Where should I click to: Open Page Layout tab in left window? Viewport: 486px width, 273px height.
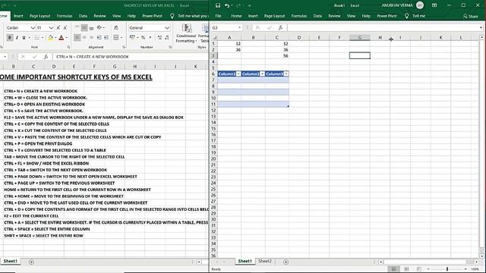click(40, 16)
